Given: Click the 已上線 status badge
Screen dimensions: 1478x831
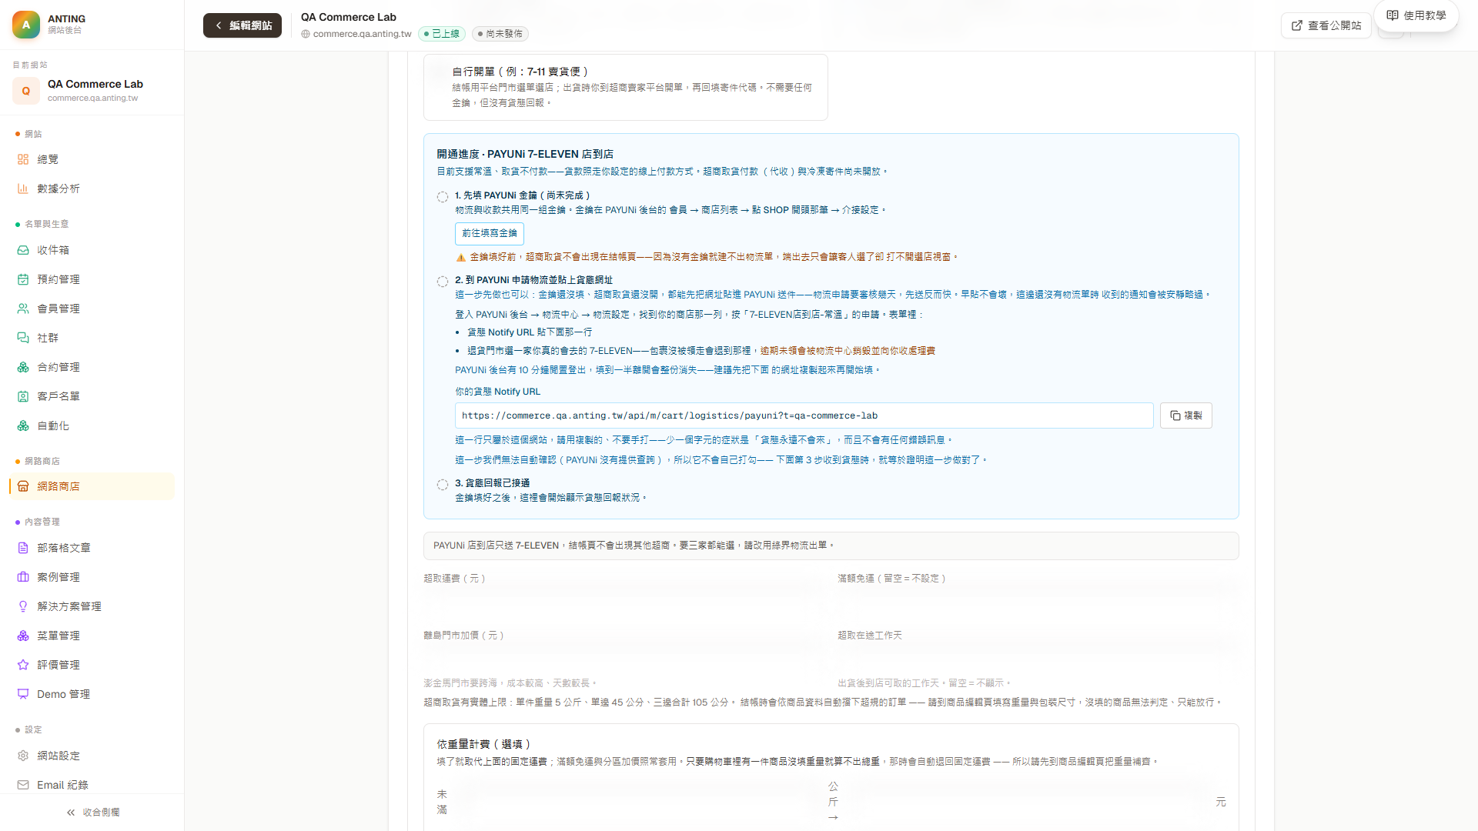Looking at the screenshot, I should (442, 34).
